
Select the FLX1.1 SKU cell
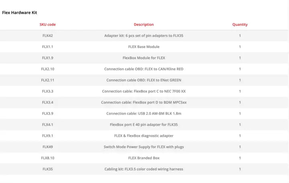click(47, 47)
